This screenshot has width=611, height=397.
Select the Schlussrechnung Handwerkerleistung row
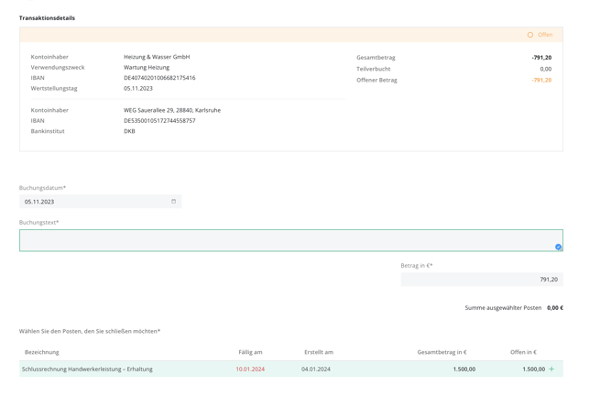point(291,369)
